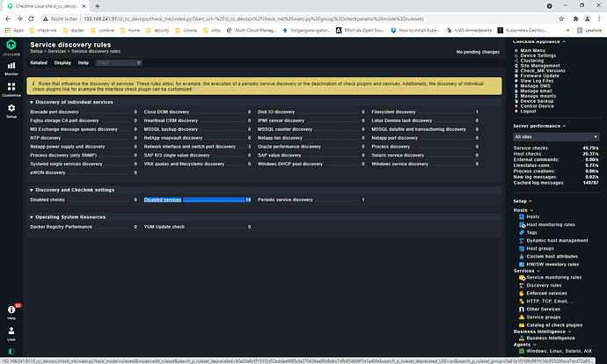Click the Catalog of check plugins icon
Image resolution: width=607 pixels, height=364 pixels.
pyautogui.click(x=522, y=325)
